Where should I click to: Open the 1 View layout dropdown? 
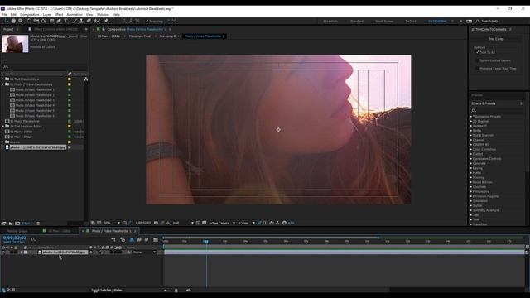pos(247,223)
